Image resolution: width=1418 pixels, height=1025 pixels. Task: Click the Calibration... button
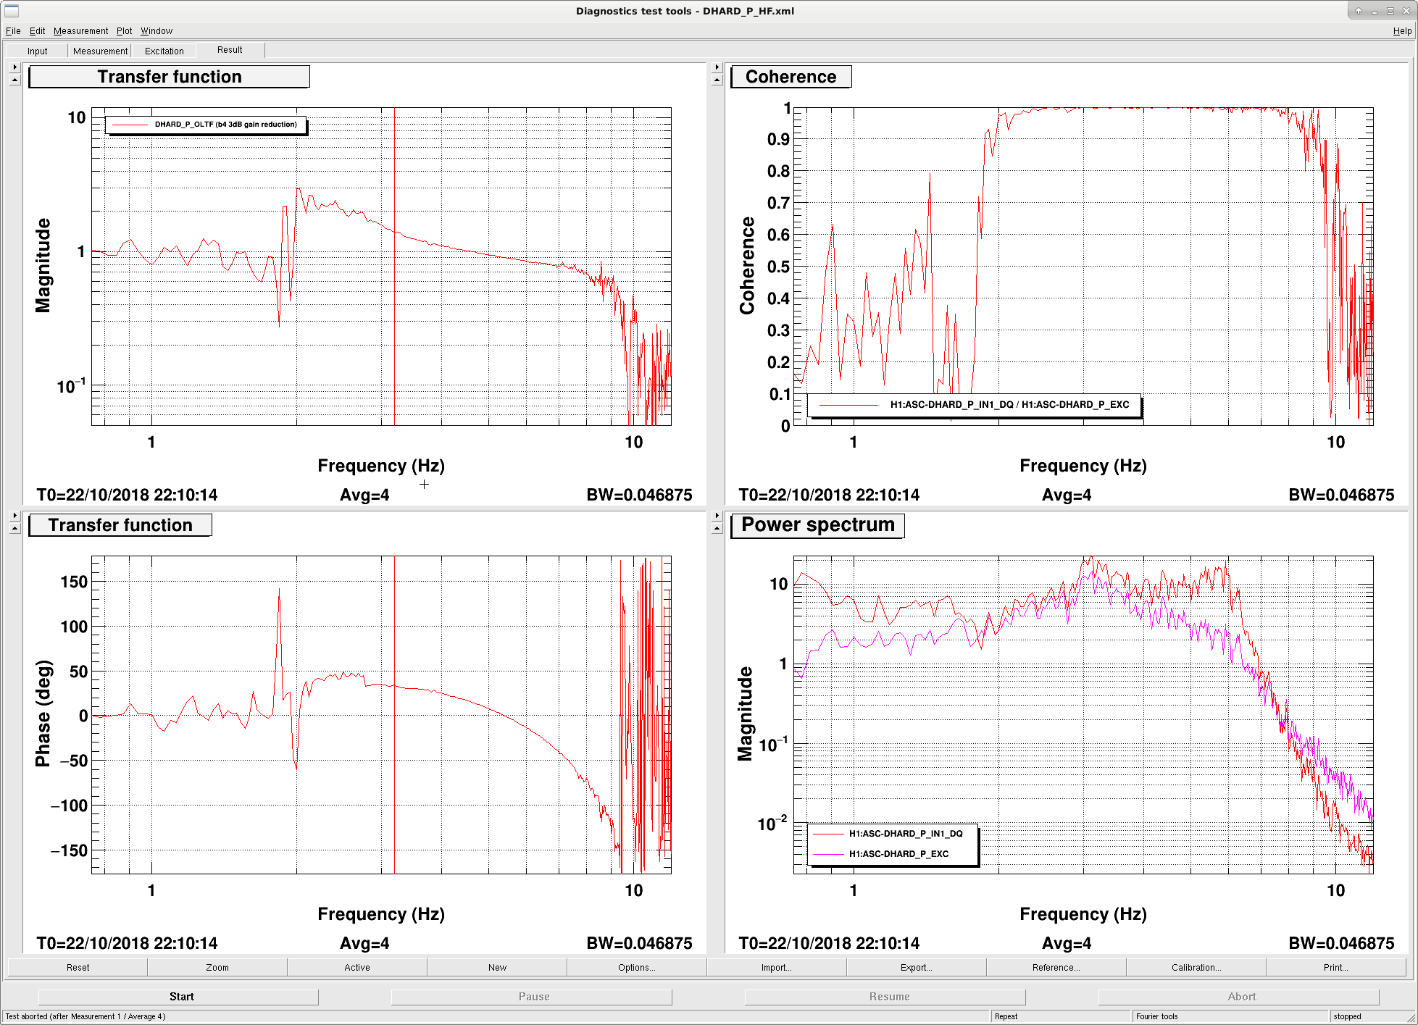coord(1196,968)
